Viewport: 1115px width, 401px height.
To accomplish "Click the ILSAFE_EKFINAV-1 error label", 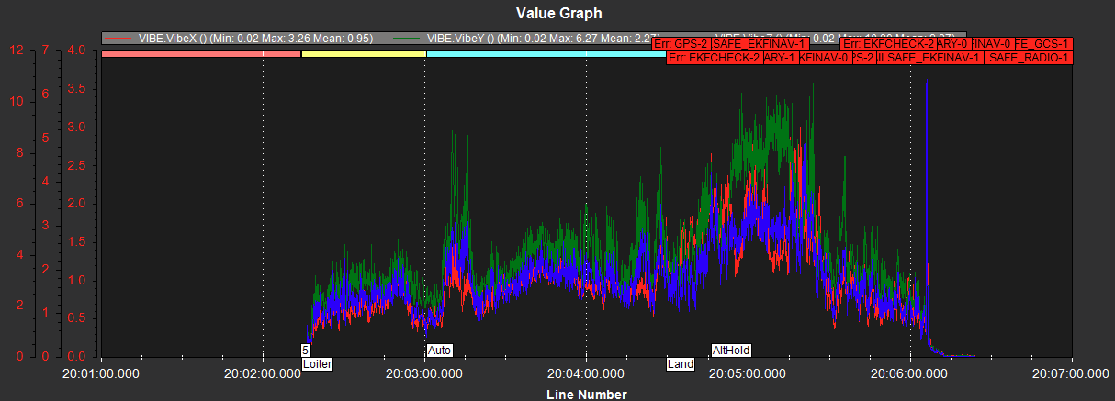I will (x=930, y=58).
